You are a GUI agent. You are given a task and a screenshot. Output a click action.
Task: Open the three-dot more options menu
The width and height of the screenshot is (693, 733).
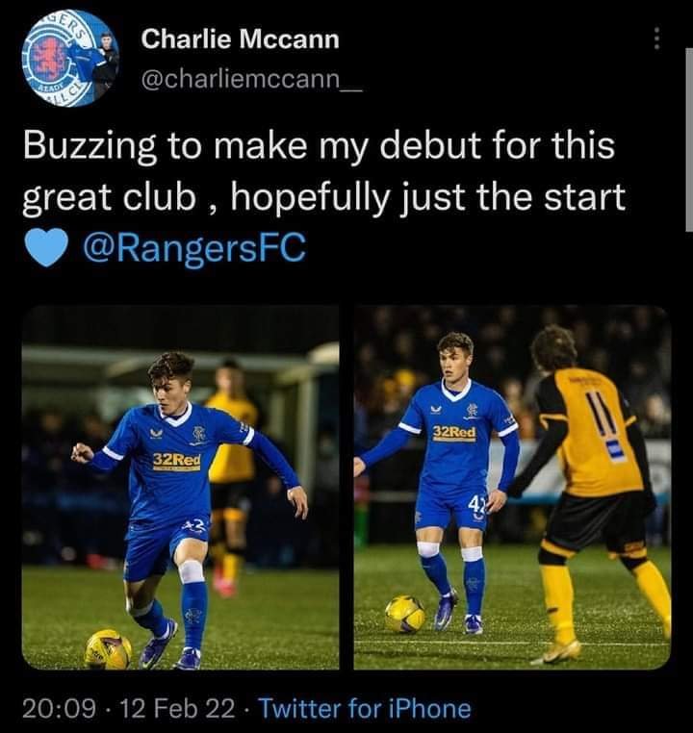tap(656, 38)
